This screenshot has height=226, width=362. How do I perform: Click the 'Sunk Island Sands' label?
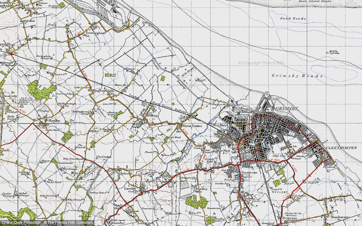pyautogui.click(x=315, y=1)
